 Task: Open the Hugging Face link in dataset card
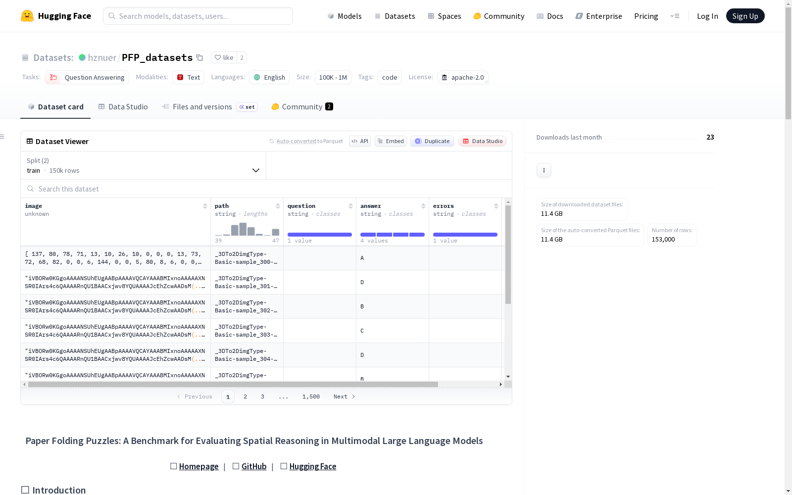(x=313, y=466)
